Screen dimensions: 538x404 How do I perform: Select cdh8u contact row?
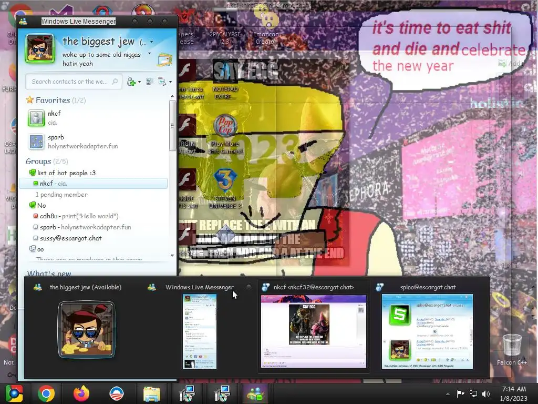[x=76, y=216]
